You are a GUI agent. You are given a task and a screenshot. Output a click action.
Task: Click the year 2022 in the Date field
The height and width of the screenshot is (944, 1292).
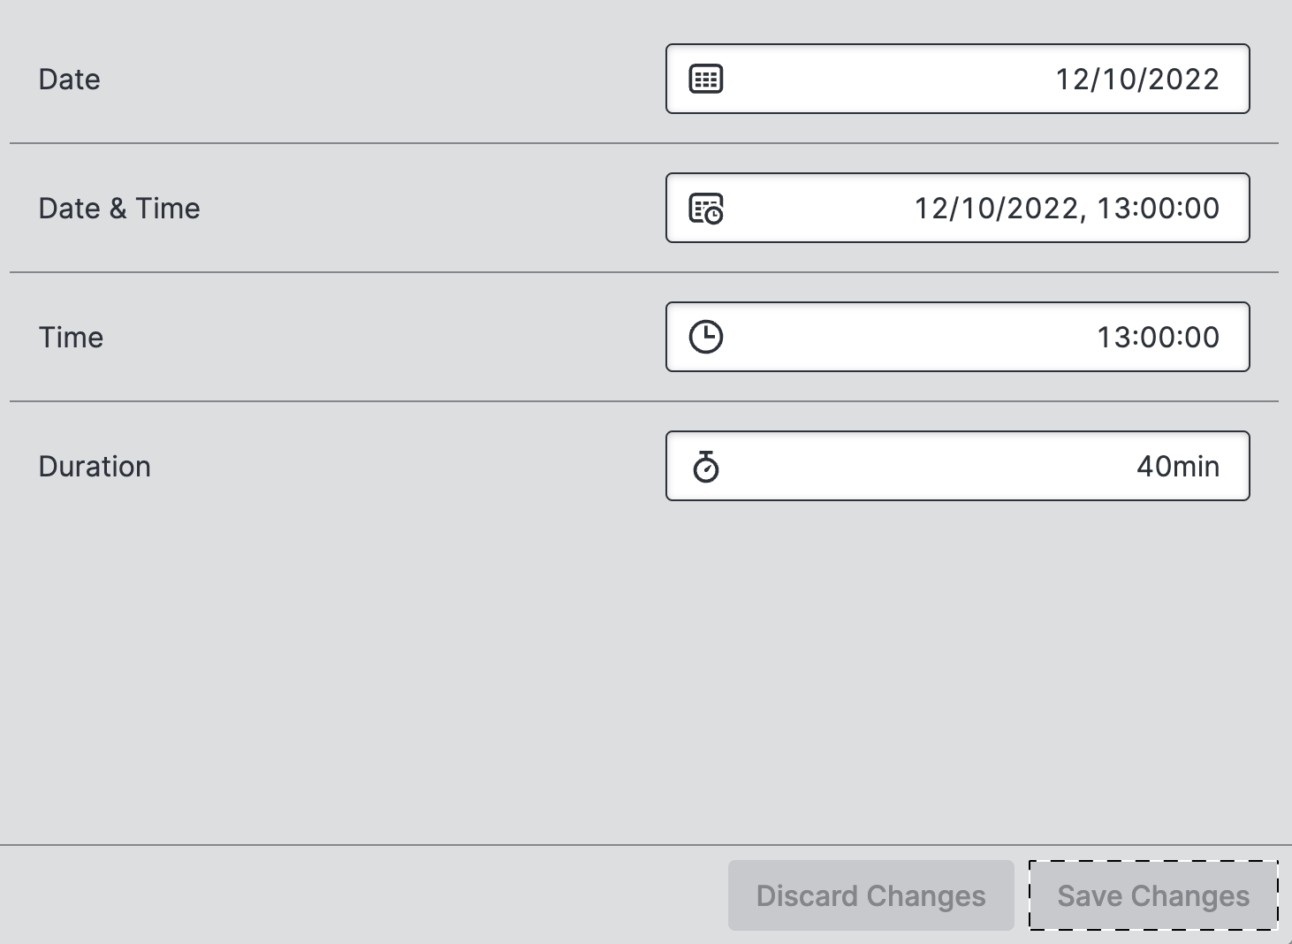pos(1184,79)
